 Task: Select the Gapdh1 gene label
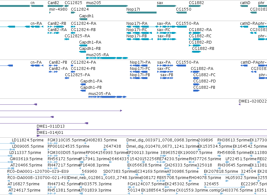pos(86,16)
